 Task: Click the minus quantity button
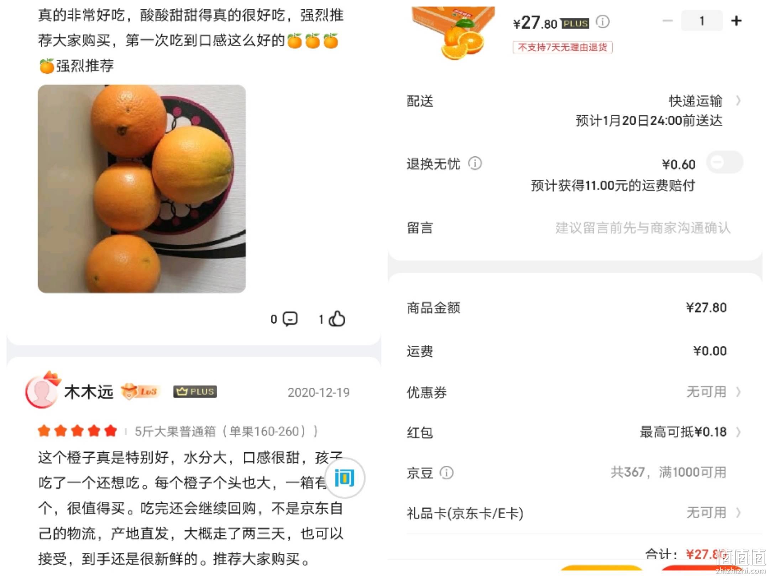click(668, 21)
